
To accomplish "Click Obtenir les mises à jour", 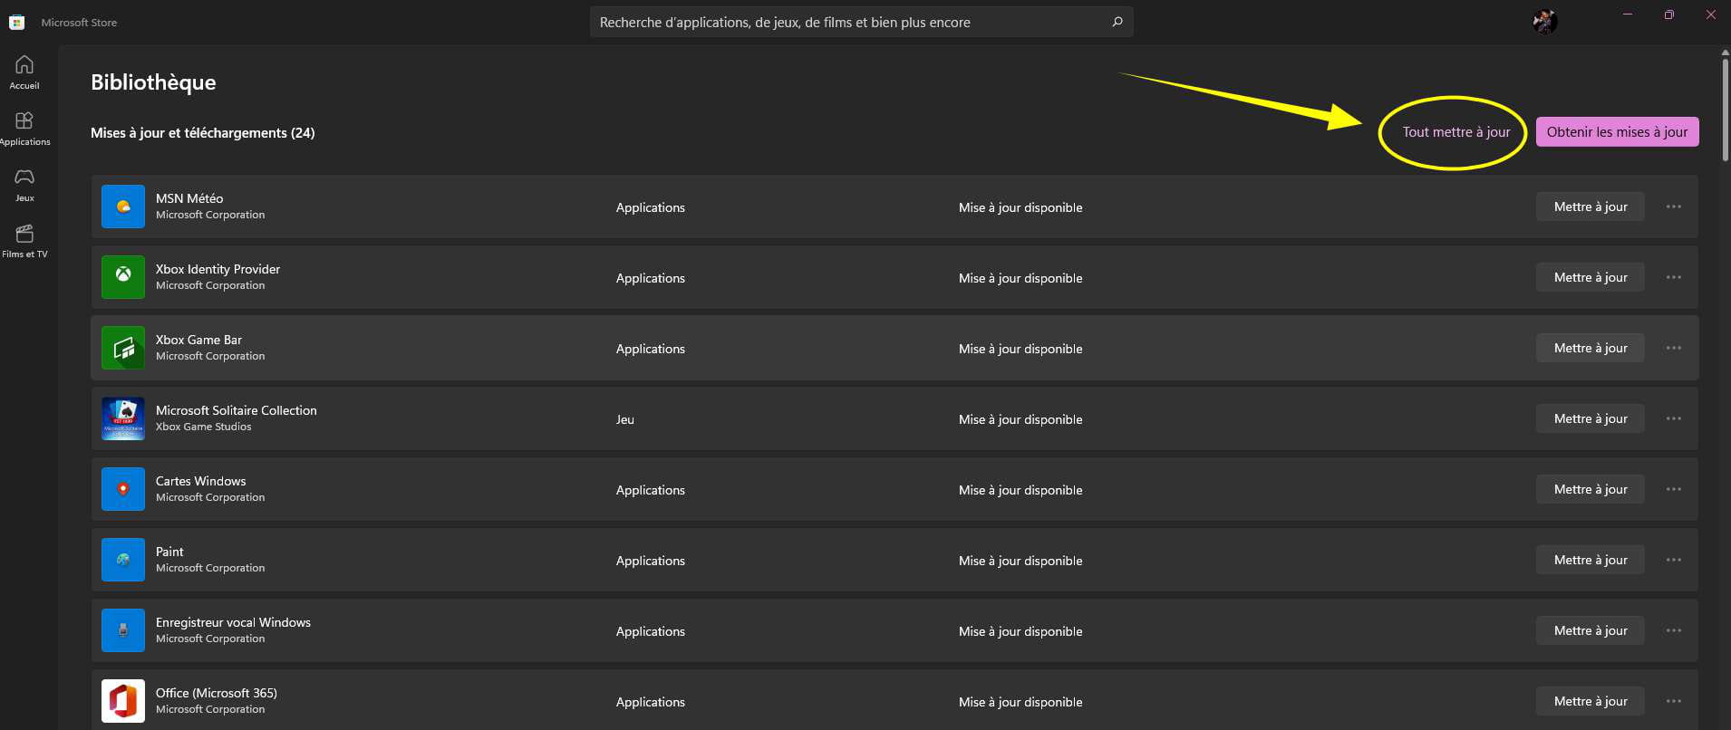I will (x=1617, y=132).
